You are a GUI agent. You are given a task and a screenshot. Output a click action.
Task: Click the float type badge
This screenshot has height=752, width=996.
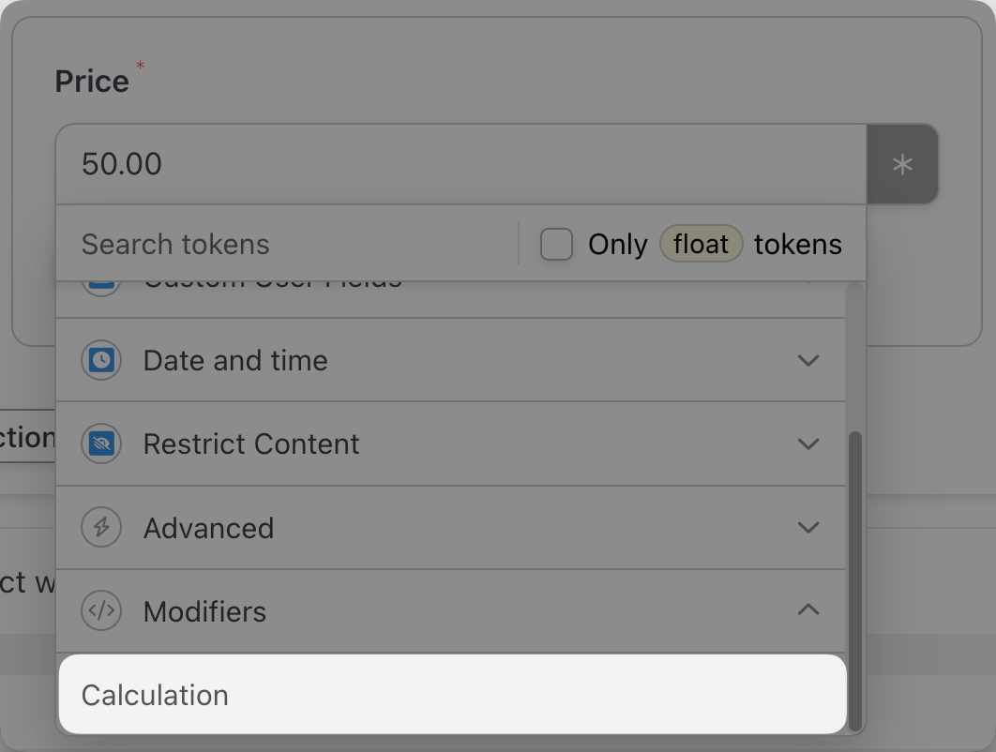(701, 244)
